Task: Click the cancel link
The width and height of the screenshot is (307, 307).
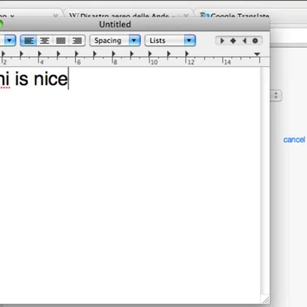Action: [x=294, y=139]
